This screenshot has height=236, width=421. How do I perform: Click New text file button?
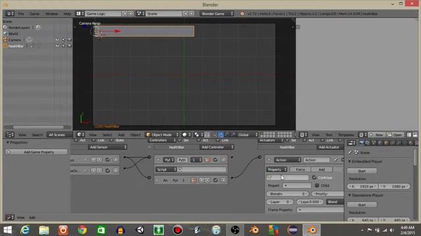click(376, 134)
